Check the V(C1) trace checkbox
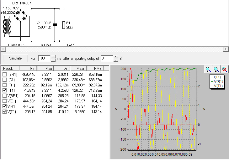 point(4,101)
